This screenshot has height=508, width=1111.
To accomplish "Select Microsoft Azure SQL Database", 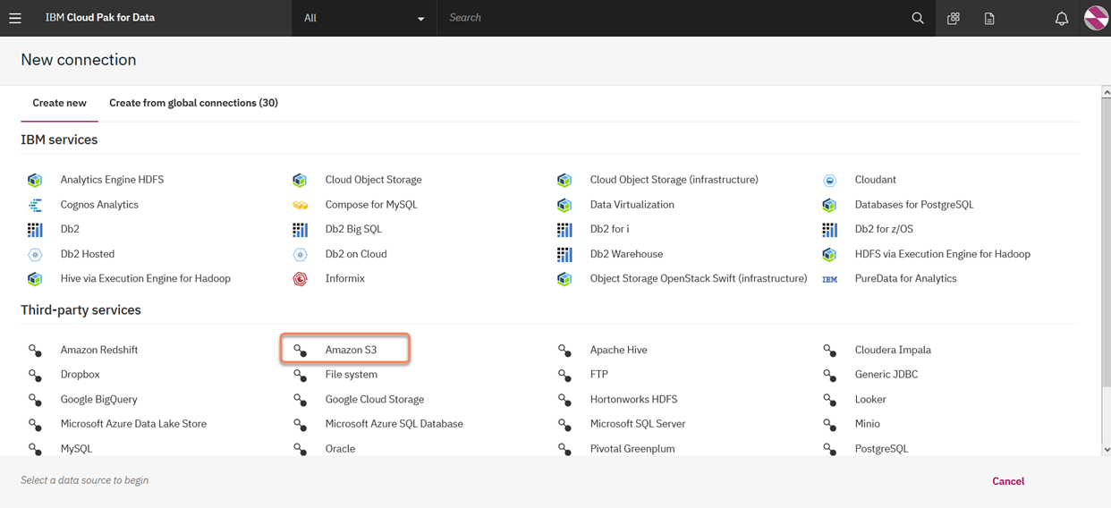I will coord(394,424).
